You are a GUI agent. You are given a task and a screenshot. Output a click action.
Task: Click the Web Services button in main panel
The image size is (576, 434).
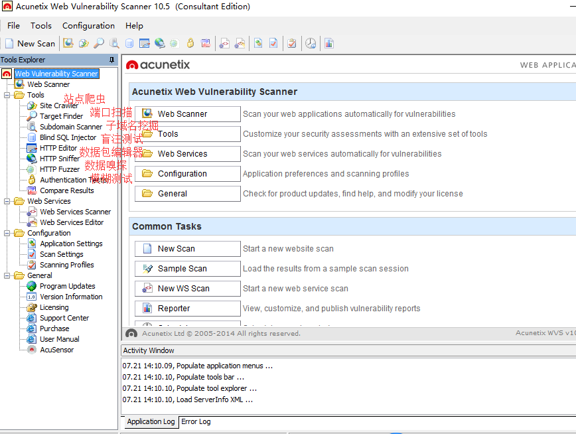click(x=188, y=153)
